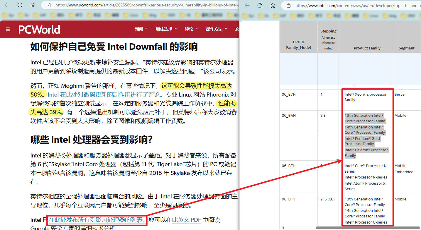Image resolution: width=421 pixels, height=230 pixels.
Task: Open the PCWorld hamburger menu
Action: click(8, 29)
